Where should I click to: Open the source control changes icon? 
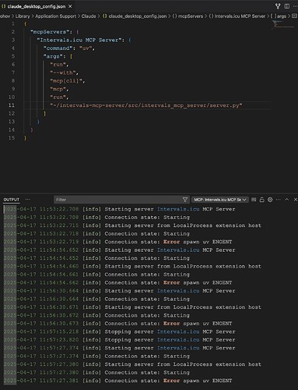278,6
